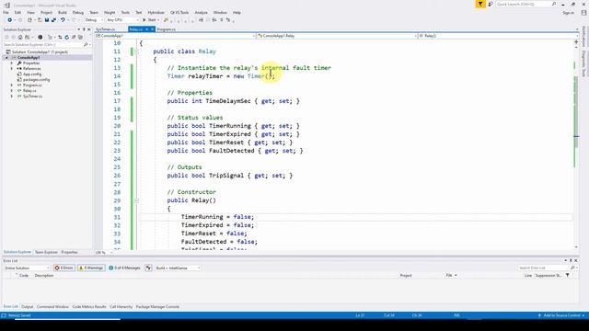Click the Solution Explorer Sync with Active Document icon
The height and width of the screenshot is (331, 589).
tap(60, 37)
